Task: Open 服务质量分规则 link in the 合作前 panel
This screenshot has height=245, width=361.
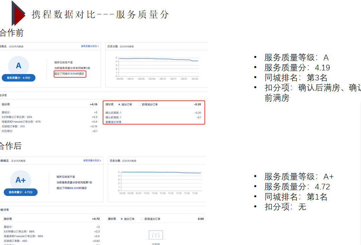Action: [x=90, y=46]
